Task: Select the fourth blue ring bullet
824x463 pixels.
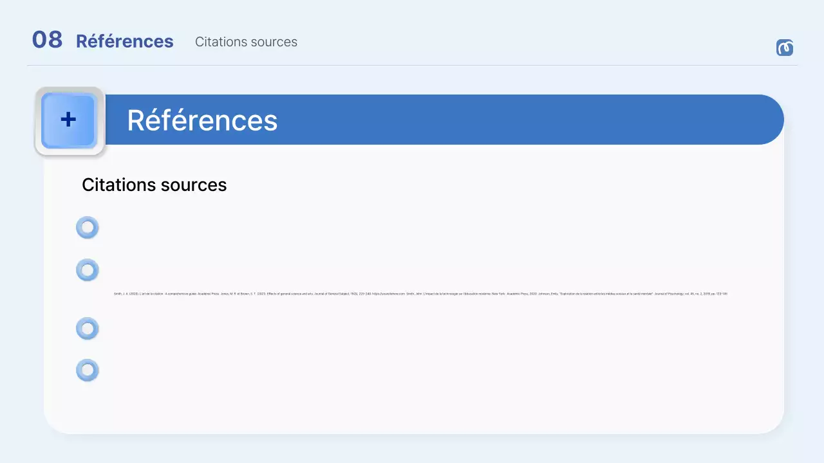Action: point(87,370)
